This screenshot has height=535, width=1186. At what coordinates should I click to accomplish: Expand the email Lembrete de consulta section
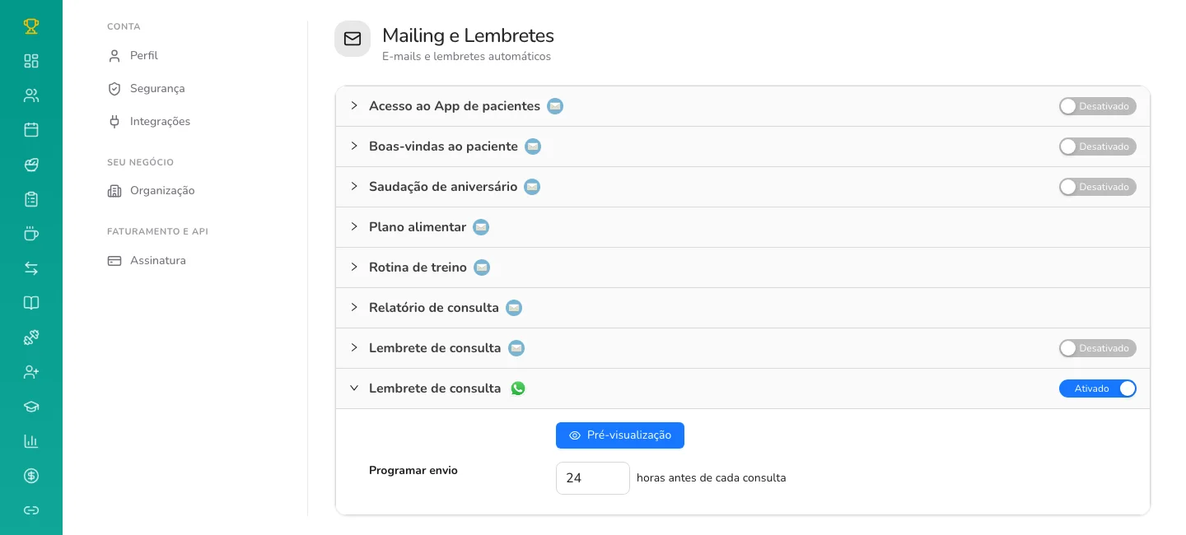[x=354, y=347]
